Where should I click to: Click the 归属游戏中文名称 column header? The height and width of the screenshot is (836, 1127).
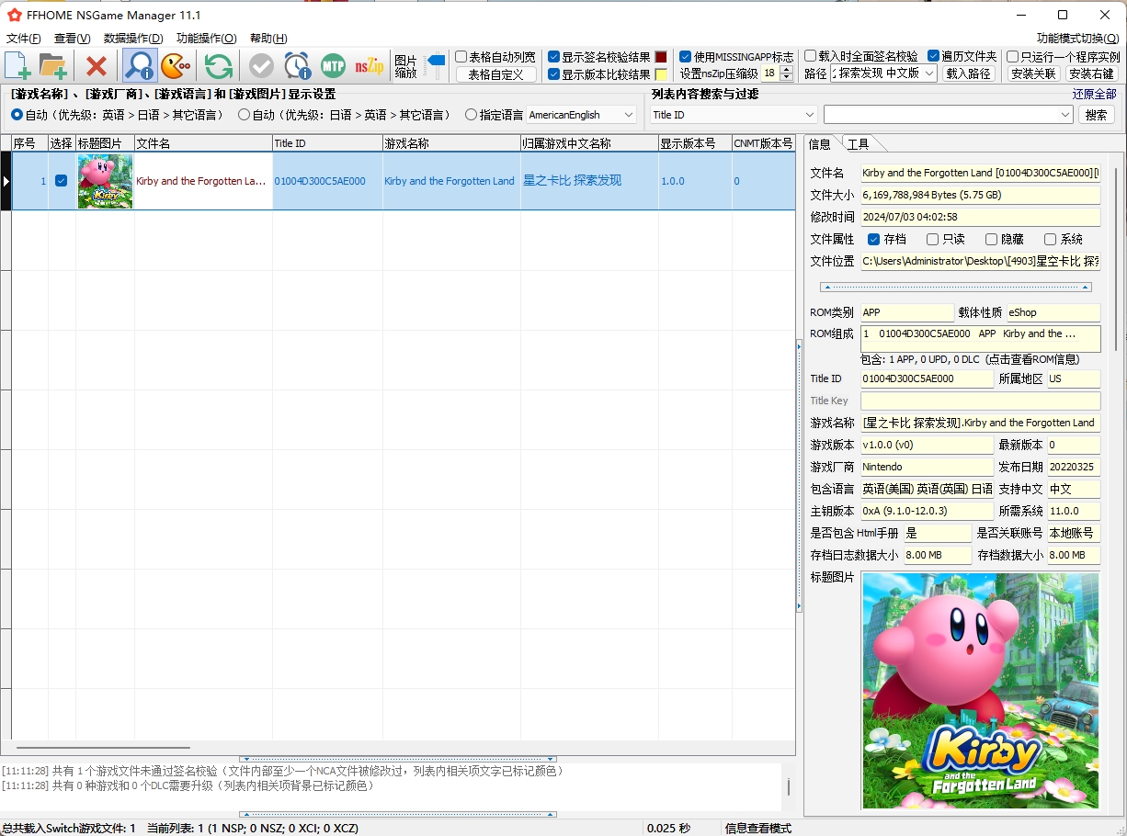[x=588, y=143]
